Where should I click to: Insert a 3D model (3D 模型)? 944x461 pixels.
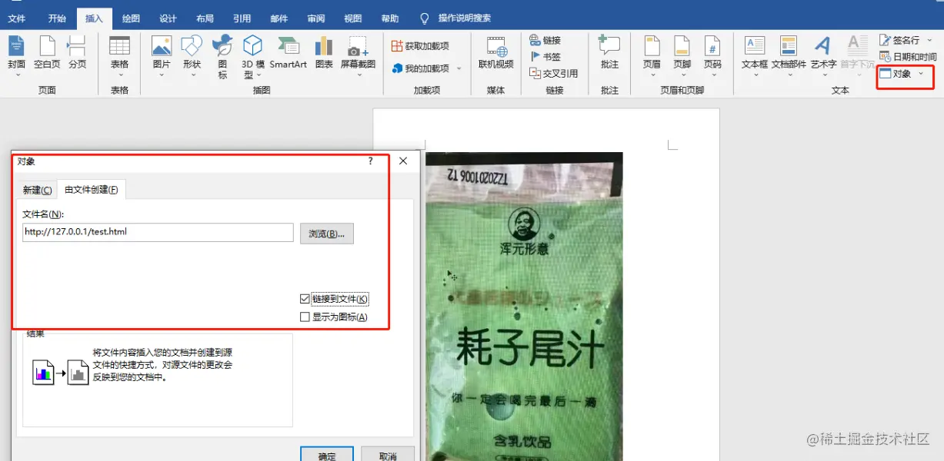253,56
